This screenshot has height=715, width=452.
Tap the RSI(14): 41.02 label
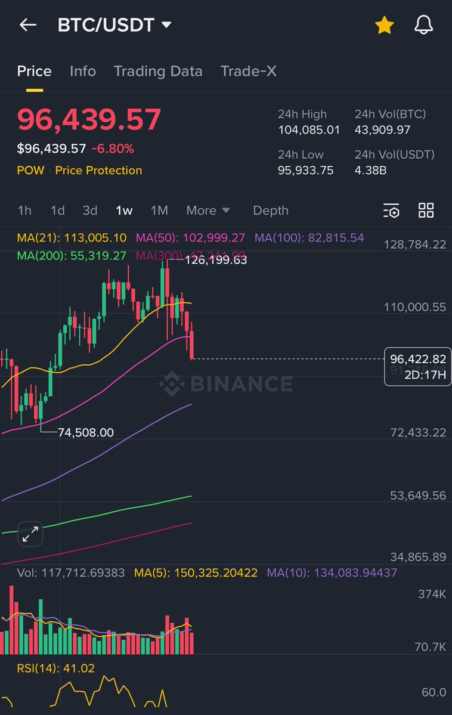[55, 668]
